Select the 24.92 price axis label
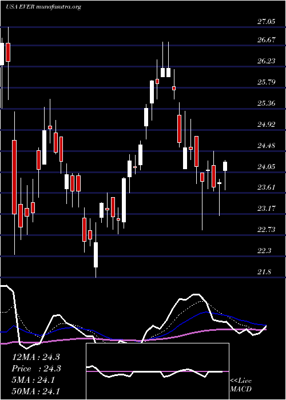The height and width of the screenshot is (400, 286). coord(266,125)
